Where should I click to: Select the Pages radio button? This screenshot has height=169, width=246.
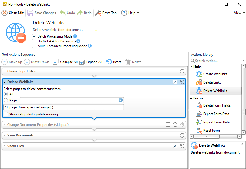click(x=6, y=100)
